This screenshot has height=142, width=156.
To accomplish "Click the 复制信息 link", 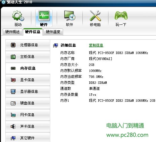I will coord(96,45).
